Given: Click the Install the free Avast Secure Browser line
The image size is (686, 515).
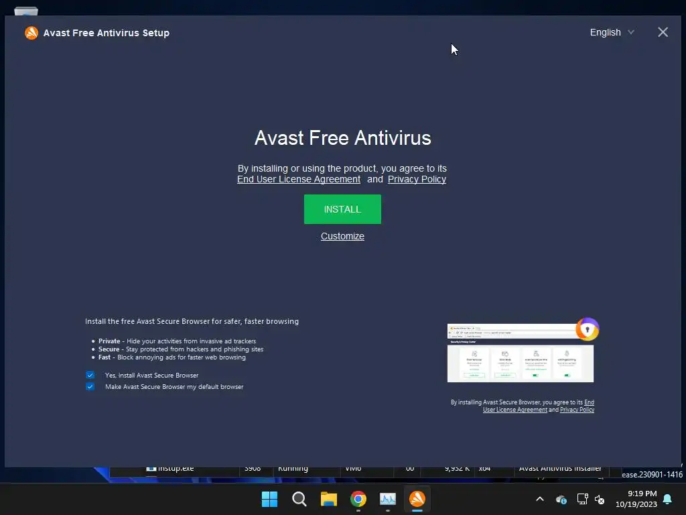Looking at the screenshot, I should 192,321.
